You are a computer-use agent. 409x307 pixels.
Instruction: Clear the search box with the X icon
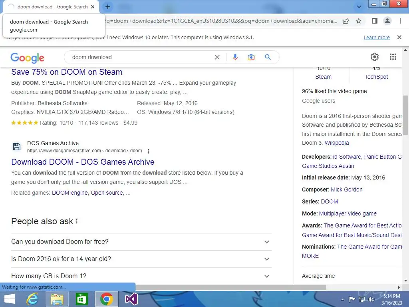pyautogui.click(x=217, y=57)
